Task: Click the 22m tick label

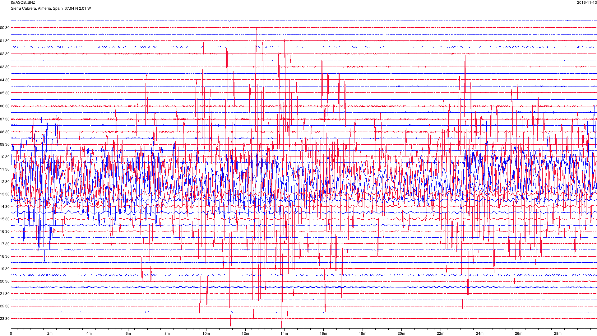Action: (441, 334)
